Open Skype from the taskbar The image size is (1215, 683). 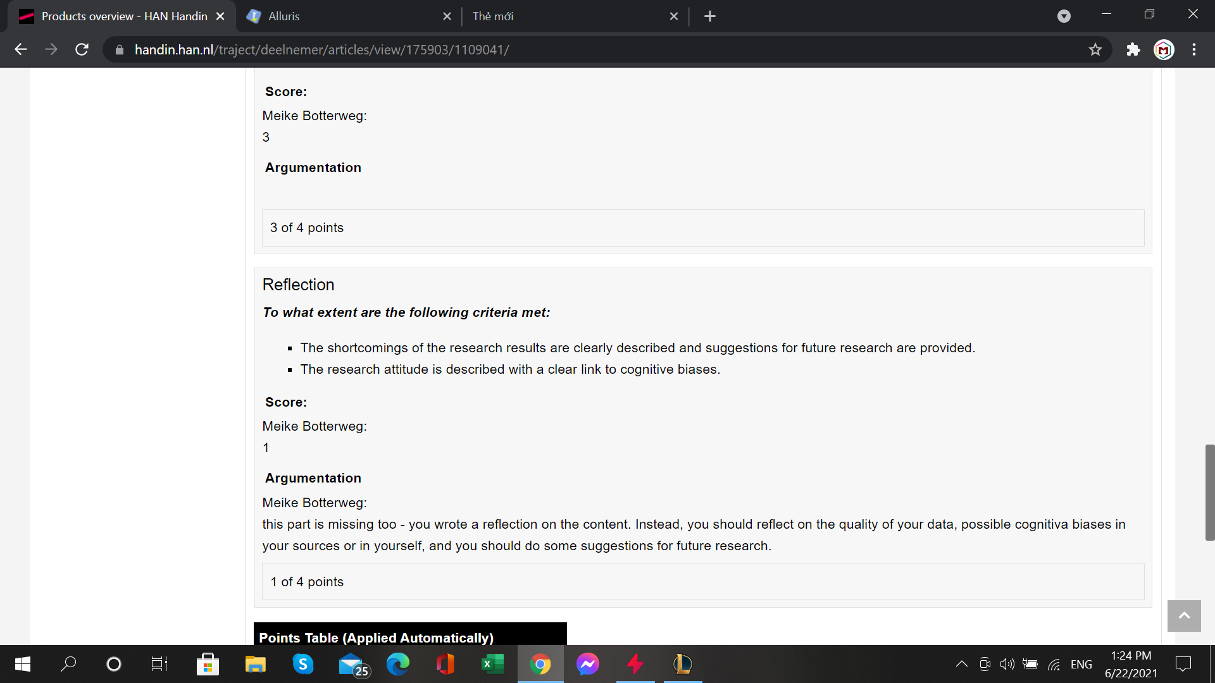pyautogui.click(x=303, y=664)
